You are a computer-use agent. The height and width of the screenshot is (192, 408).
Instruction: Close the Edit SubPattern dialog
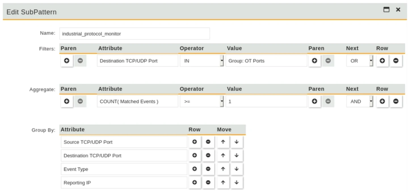(398, 10)
